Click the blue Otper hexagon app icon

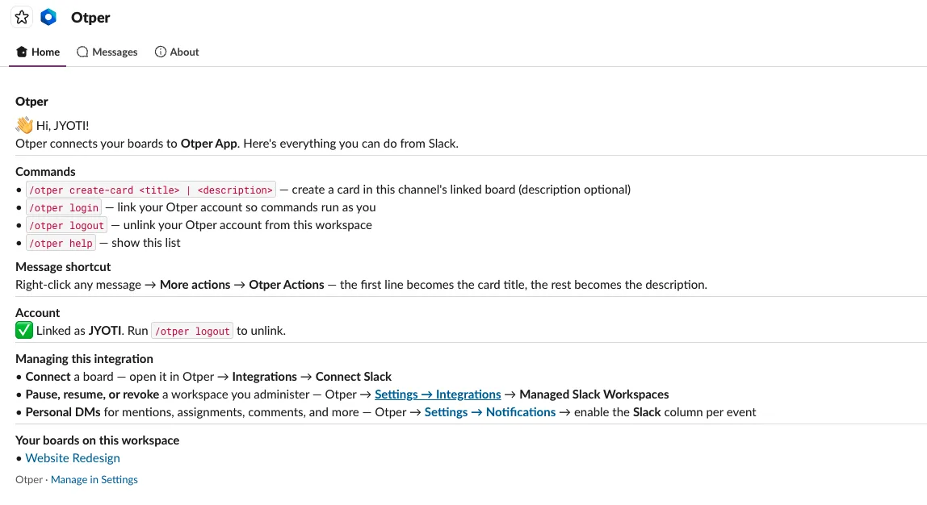tap(48, 17)
